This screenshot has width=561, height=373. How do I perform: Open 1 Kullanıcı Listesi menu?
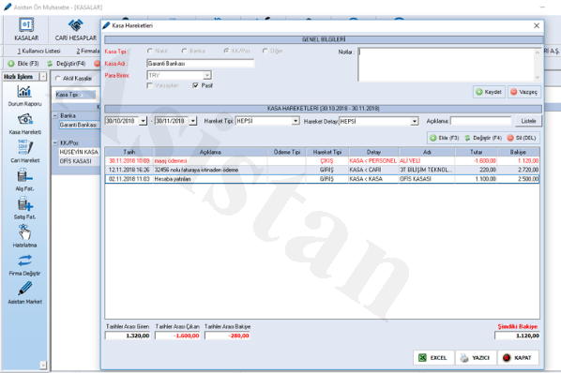(x=39, y=52)
